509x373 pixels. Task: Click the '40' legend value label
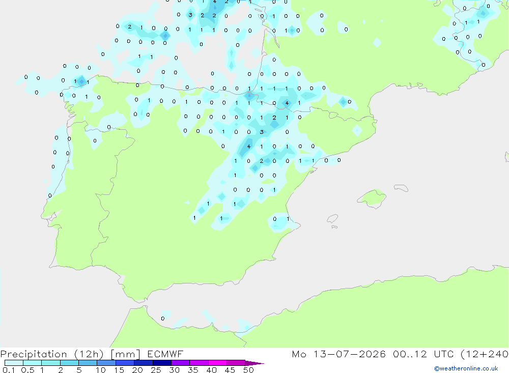point(211,370)
